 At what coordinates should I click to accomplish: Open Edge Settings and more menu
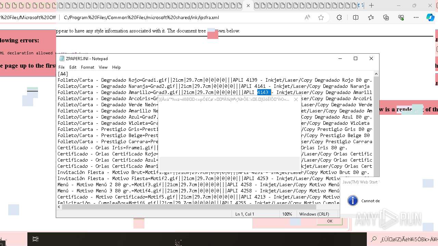[x=416, y=17]
